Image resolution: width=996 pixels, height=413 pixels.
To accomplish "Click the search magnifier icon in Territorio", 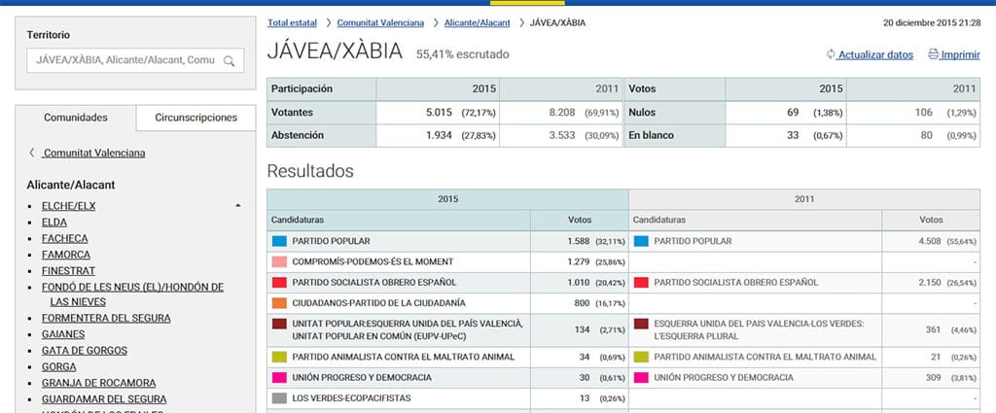I will pos(230,61).
